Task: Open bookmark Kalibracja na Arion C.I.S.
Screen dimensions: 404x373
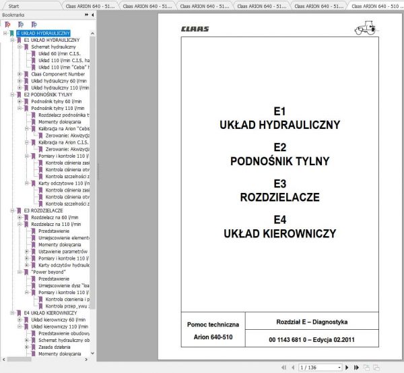Action: tap(63, 142)
